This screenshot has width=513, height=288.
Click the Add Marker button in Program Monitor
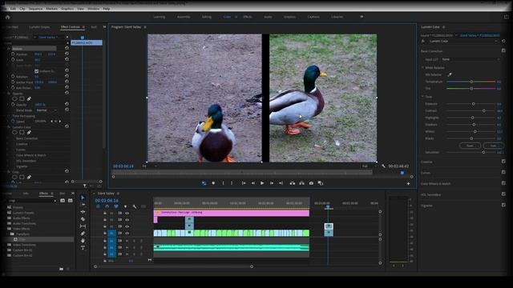pos(213,183)
